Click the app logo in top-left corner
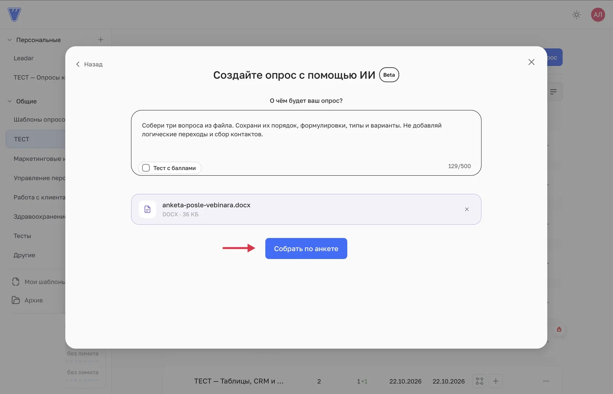Viewport: 613px width, 394px height. click(14, 14)
